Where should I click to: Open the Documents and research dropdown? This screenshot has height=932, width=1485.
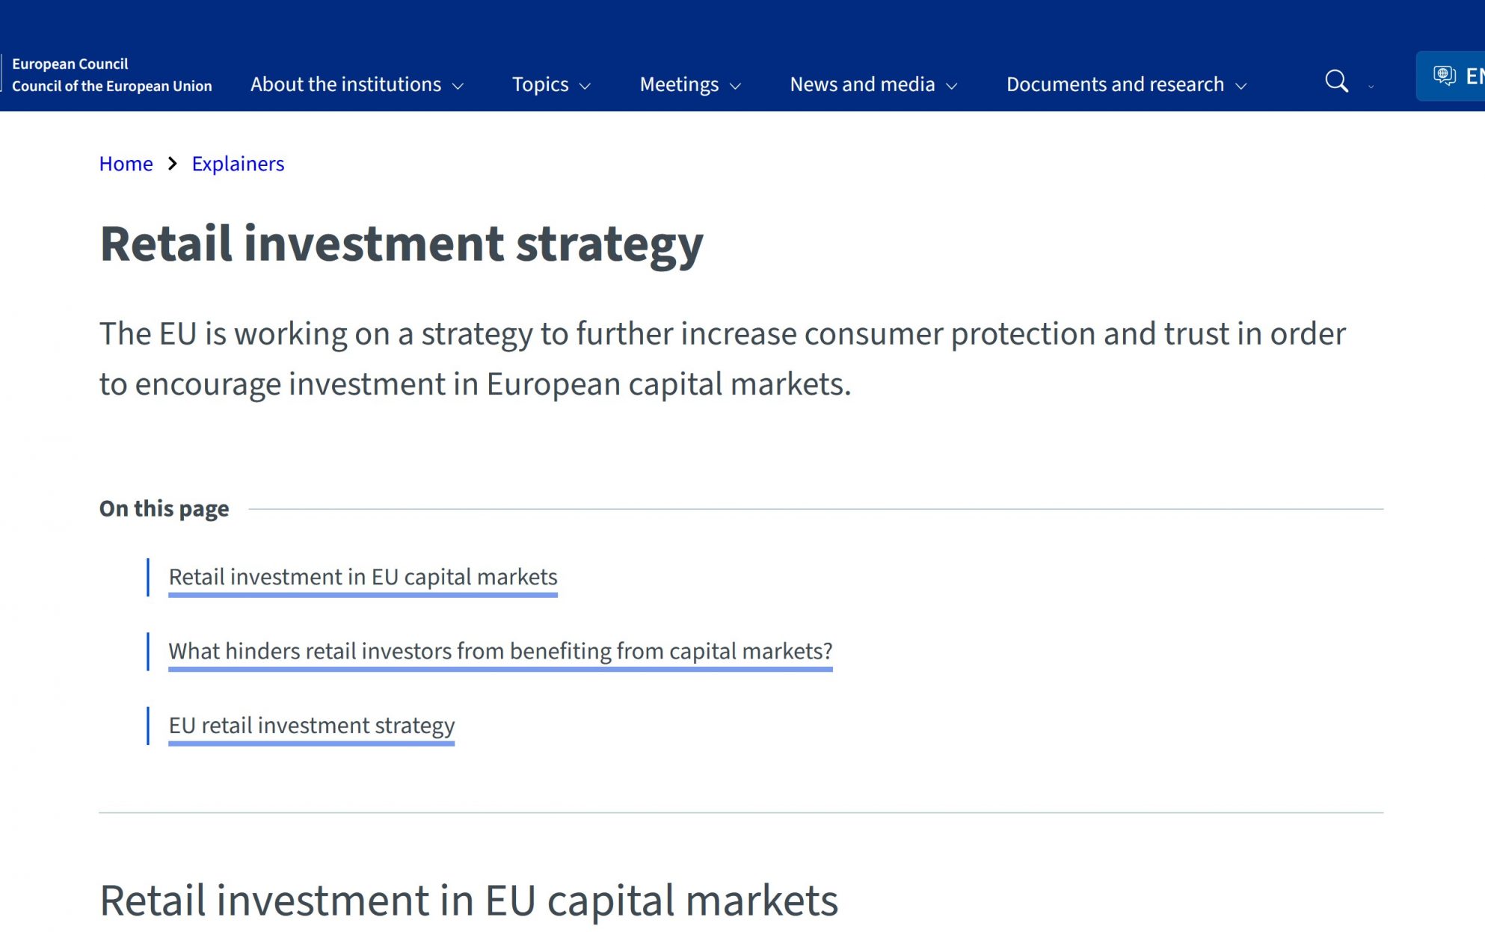pyautogui.click(x=1240, y=86)
